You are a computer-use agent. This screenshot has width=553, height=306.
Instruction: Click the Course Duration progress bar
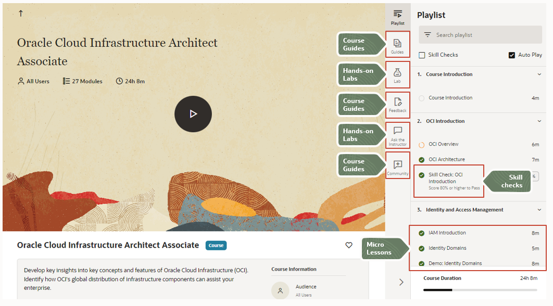(x=480, y=290)
